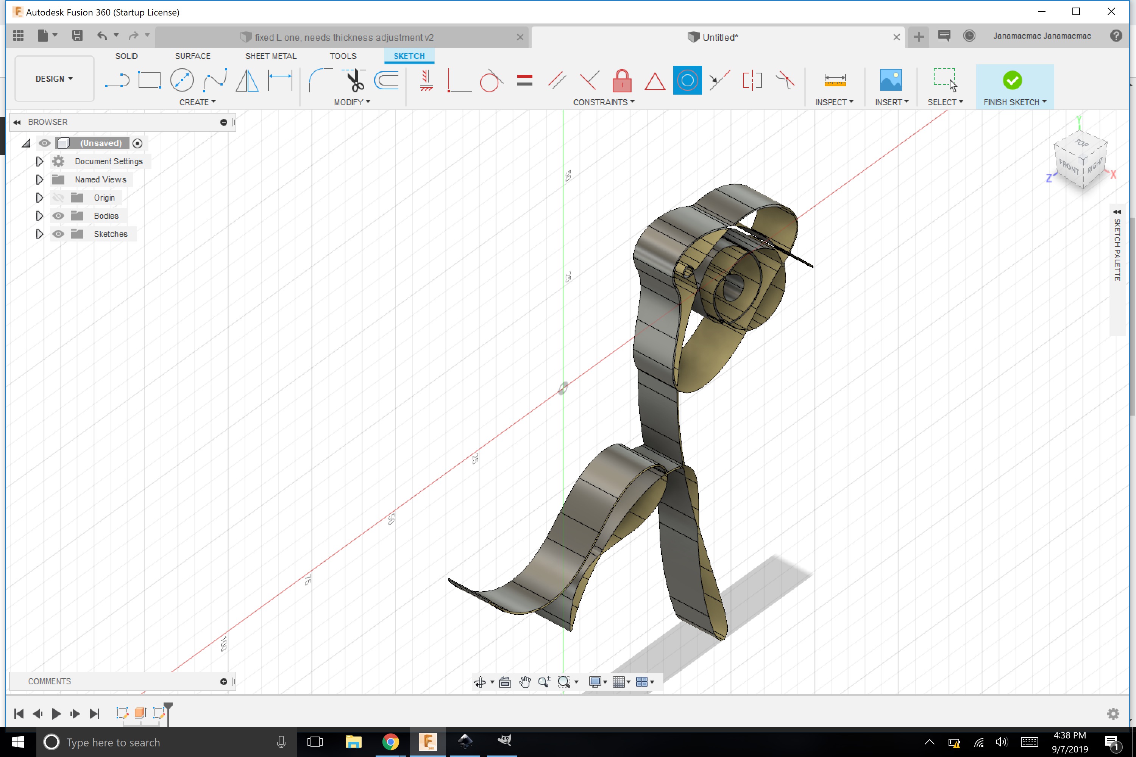This screenshot has width=1136, height=757.
Task: Show the hidden Origin folder
Action: coord(58,198)
